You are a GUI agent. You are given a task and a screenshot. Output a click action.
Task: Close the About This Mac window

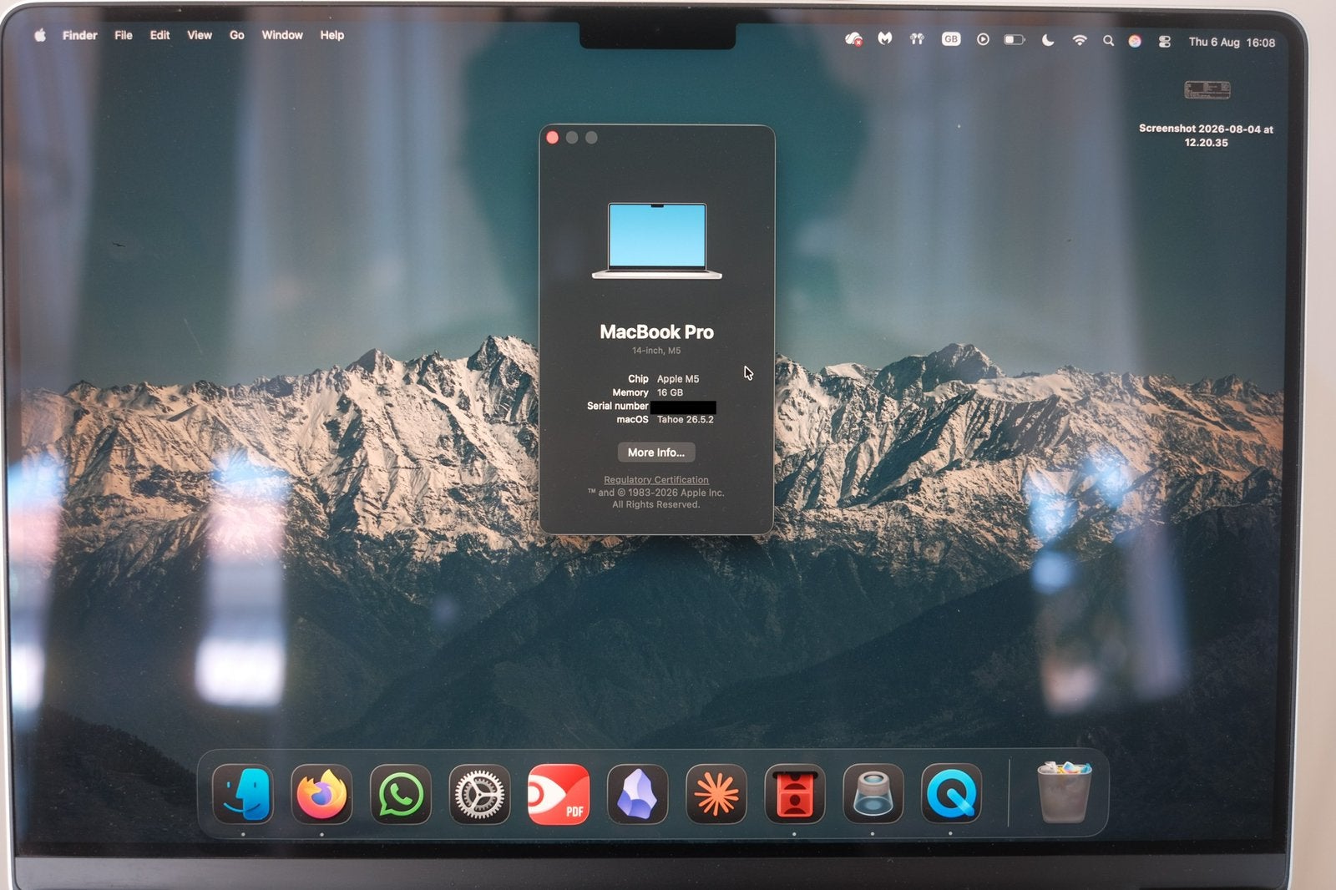pos(553,138)
